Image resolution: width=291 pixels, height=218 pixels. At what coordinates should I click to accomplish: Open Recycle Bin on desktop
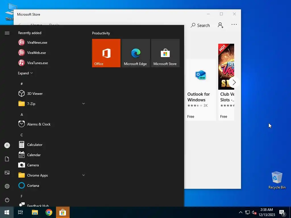coord(277,180)
